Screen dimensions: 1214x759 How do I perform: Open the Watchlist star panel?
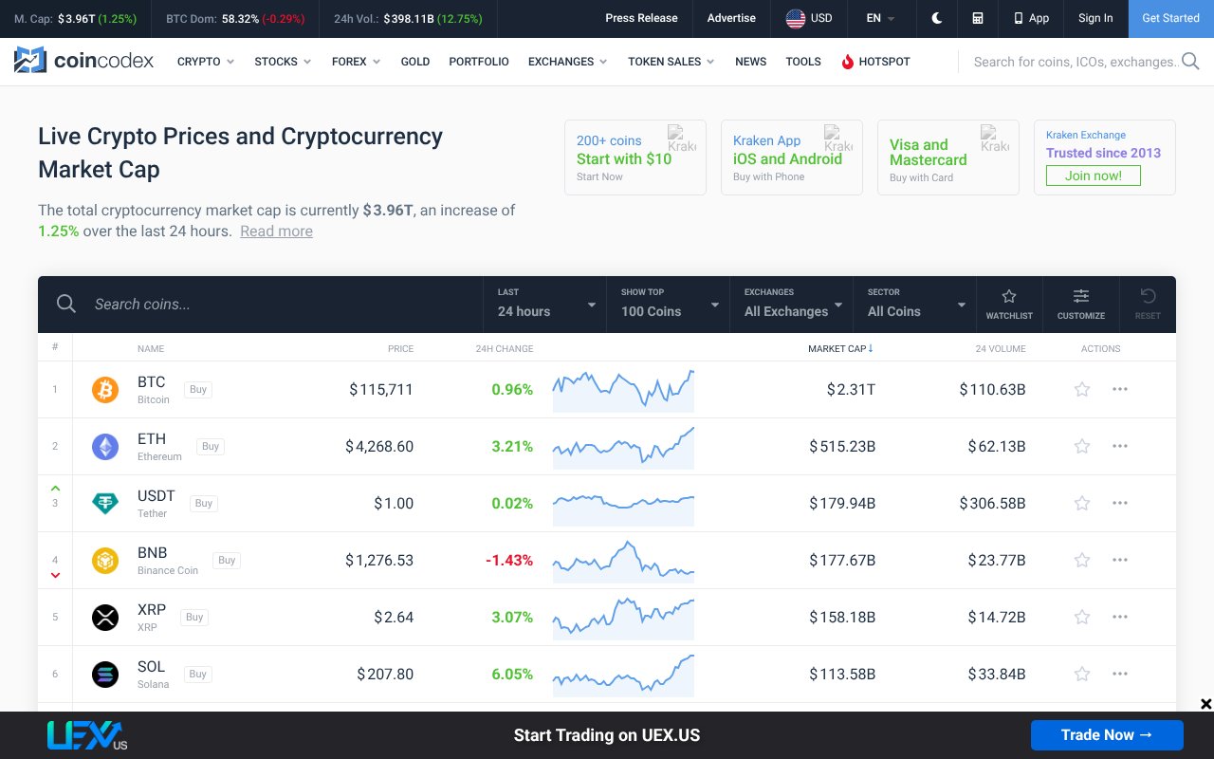pyautogui.click(x=1009, y=302)
